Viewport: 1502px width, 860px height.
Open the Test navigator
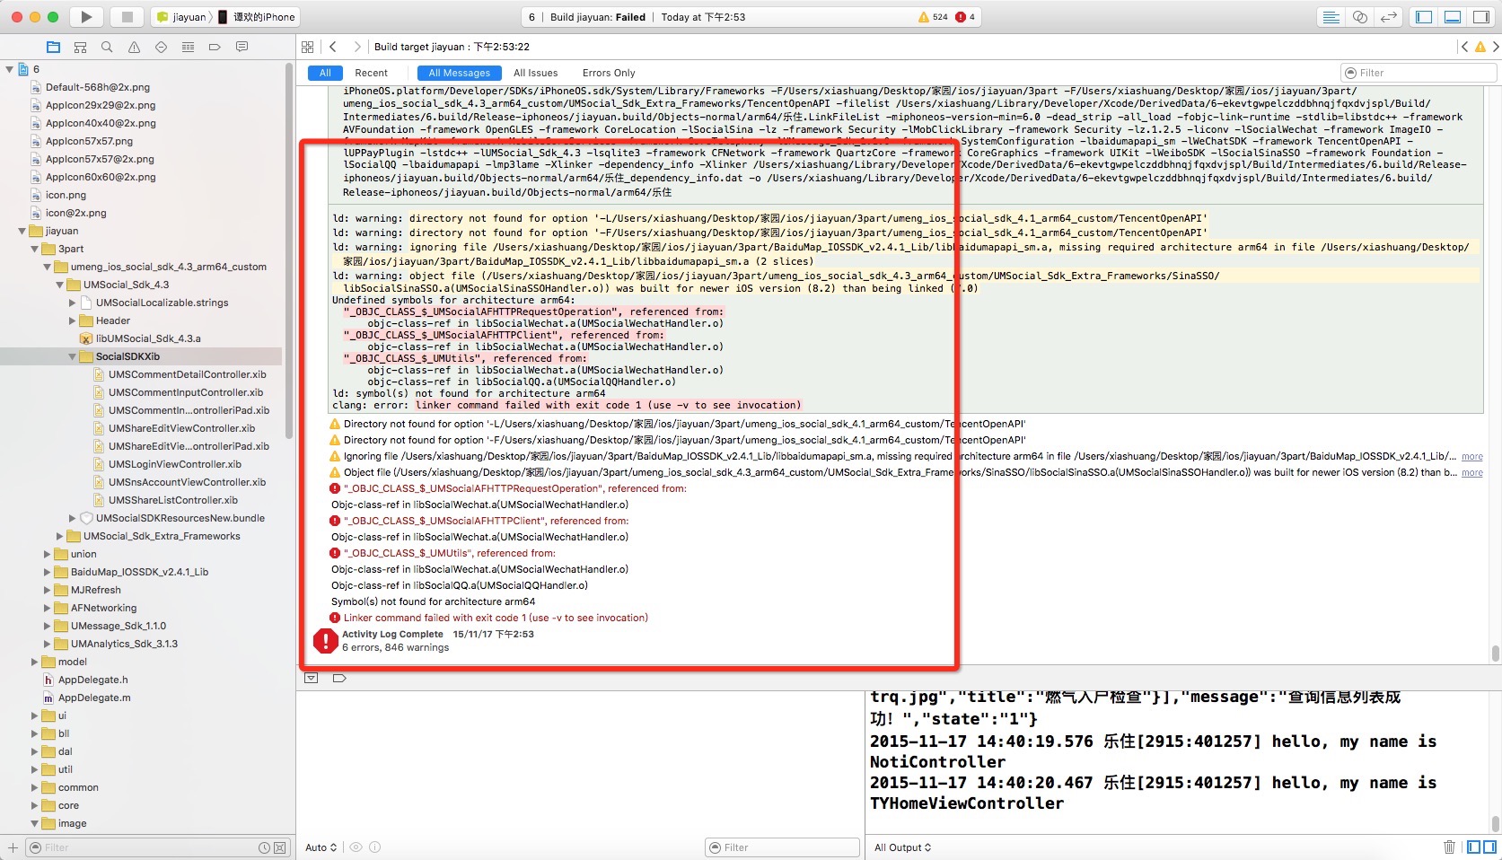click(x=161, y=47)
